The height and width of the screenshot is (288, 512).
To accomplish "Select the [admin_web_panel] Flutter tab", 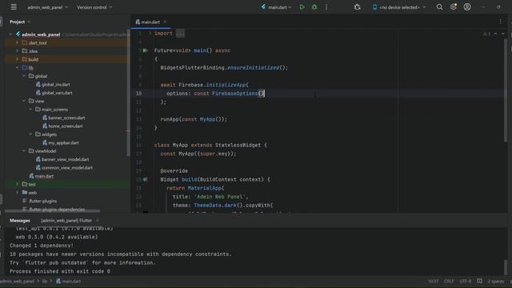I will tap(66, 221).
